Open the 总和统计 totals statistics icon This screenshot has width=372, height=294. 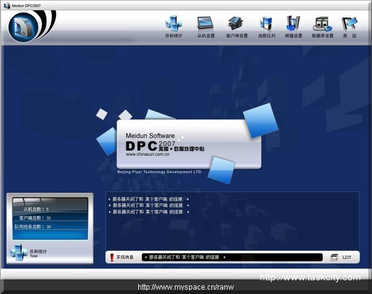tap(174, 25)
